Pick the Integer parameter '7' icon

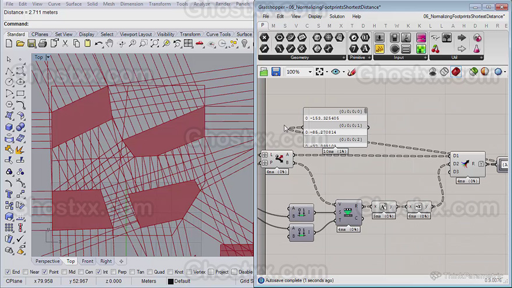click(x=354, y=49)
